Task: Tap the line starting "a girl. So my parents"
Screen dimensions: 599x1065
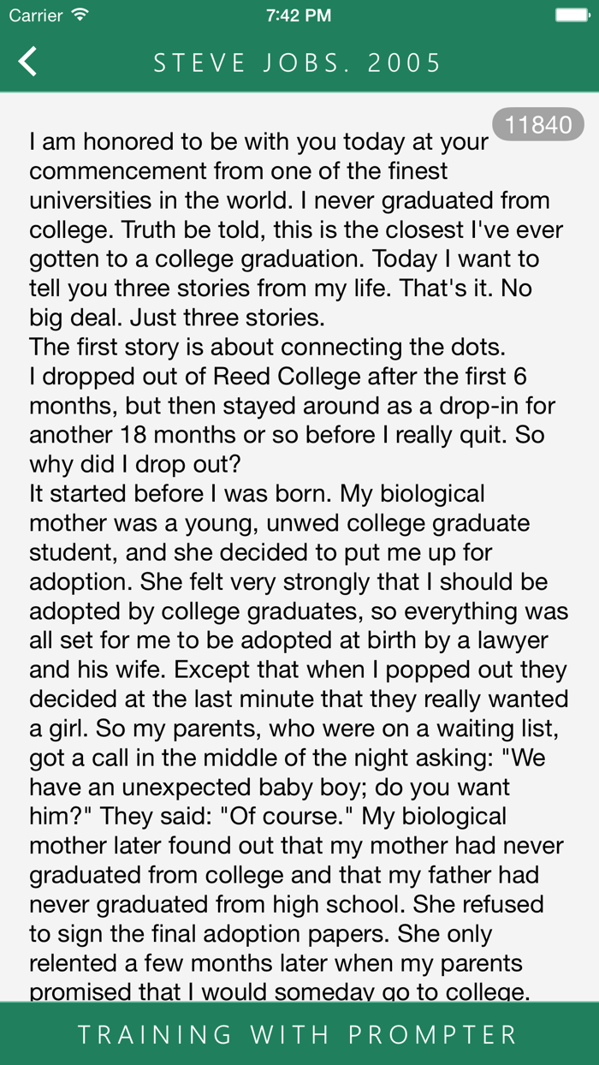Action: coord(296,729)
